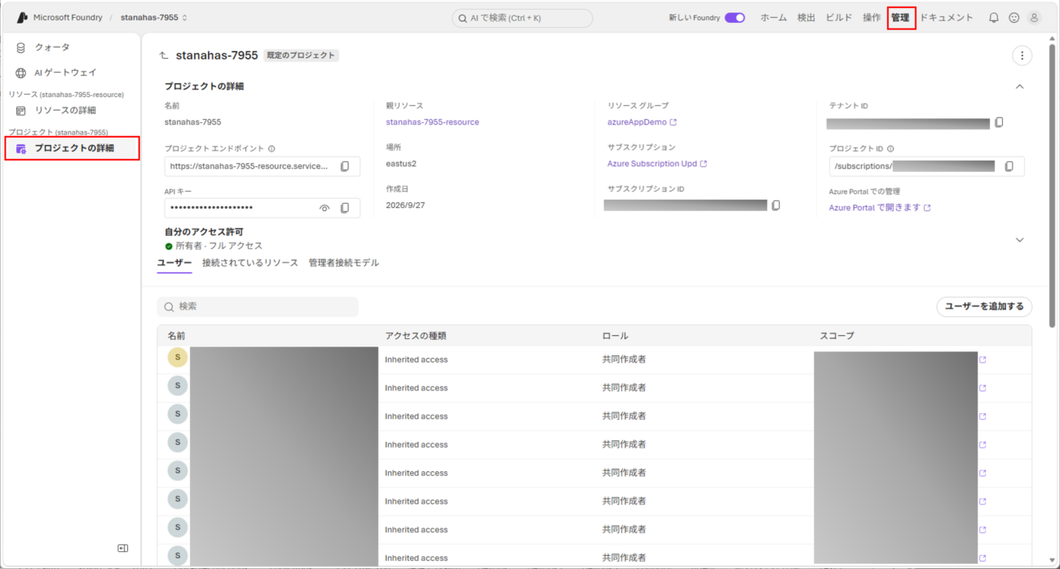
Task: Click the Microsoft Foundry logo icon
Action: point(22,17)
